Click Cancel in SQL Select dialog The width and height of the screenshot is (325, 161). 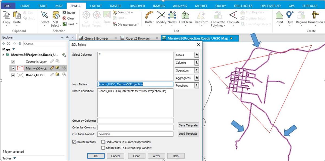[x=115, y=156]
